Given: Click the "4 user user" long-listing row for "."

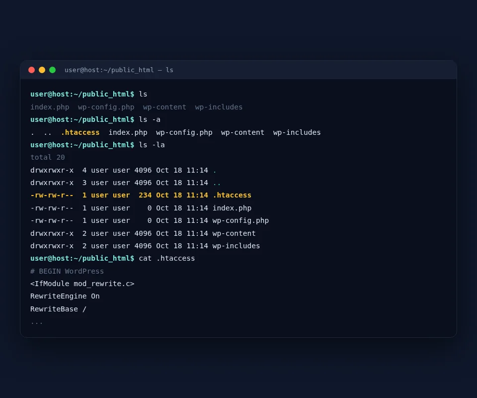Looking at the screenshot, I should pyautogui.click(x=124, y=170).
